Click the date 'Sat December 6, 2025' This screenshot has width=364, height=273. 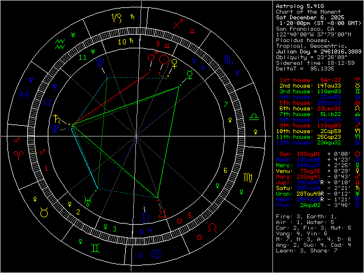310,18
